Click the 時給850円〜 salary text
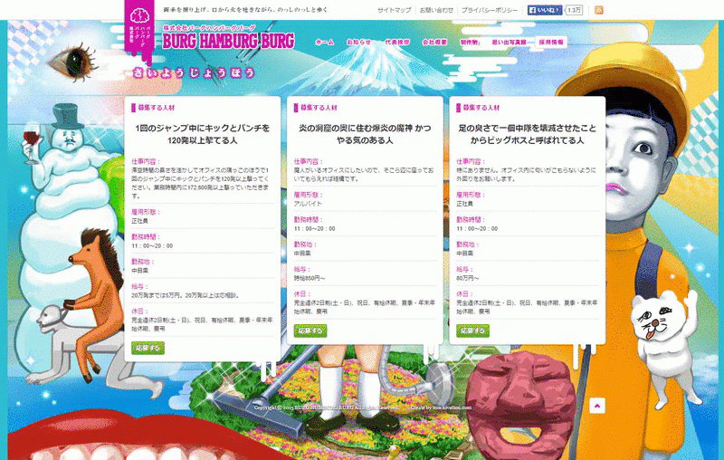724x460 pixels. (310, 279)
